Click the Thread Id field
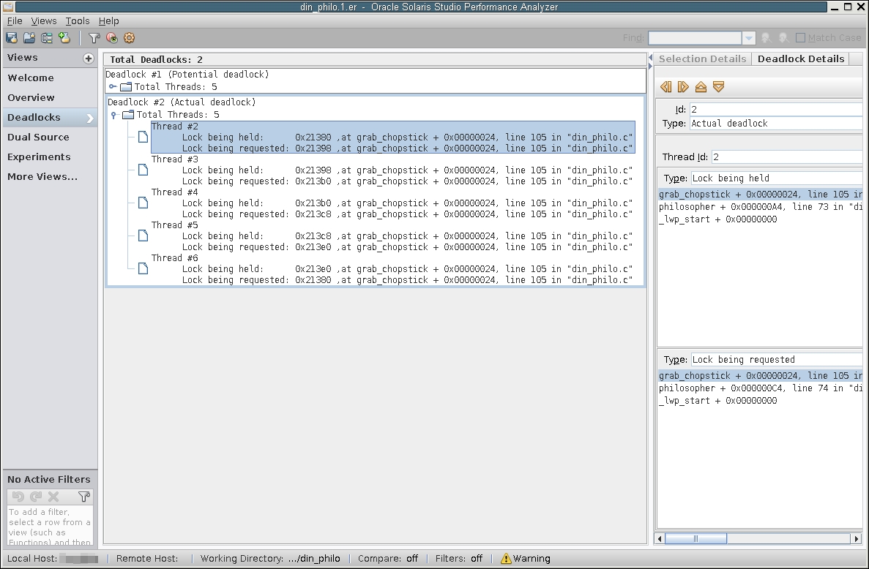Viewport: 869px width, 569px height. pyautogui.click(x=786, y=157)
